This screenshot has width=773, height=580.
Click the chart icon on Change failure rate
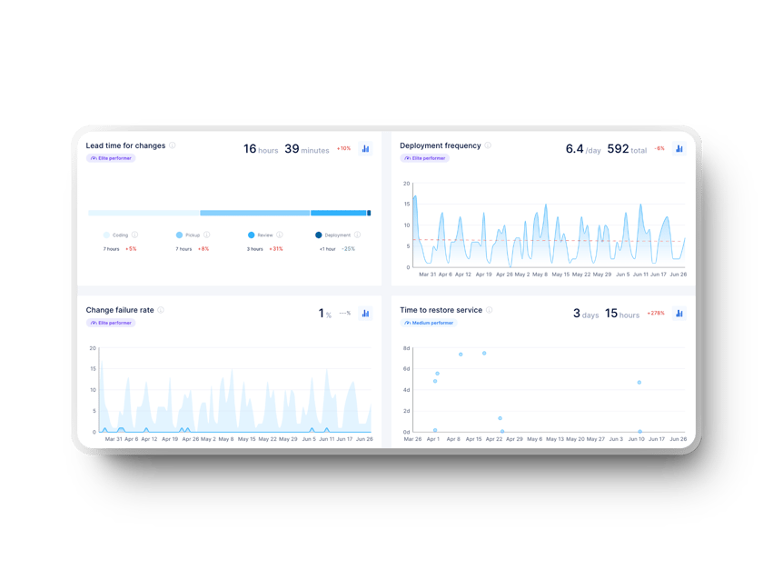pos(364,312)
